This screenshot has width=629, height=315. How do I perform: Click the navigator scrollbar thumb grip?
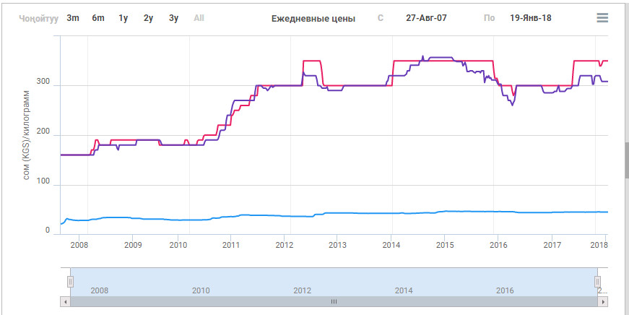click(x=334, y=301)
